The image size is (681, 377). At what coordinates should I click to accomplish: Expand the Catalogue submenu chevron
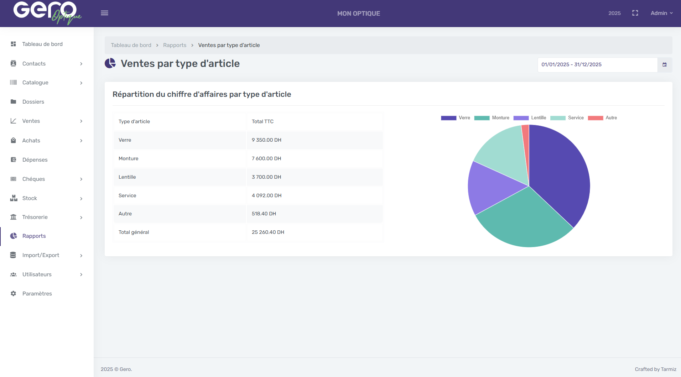point(81,83)
